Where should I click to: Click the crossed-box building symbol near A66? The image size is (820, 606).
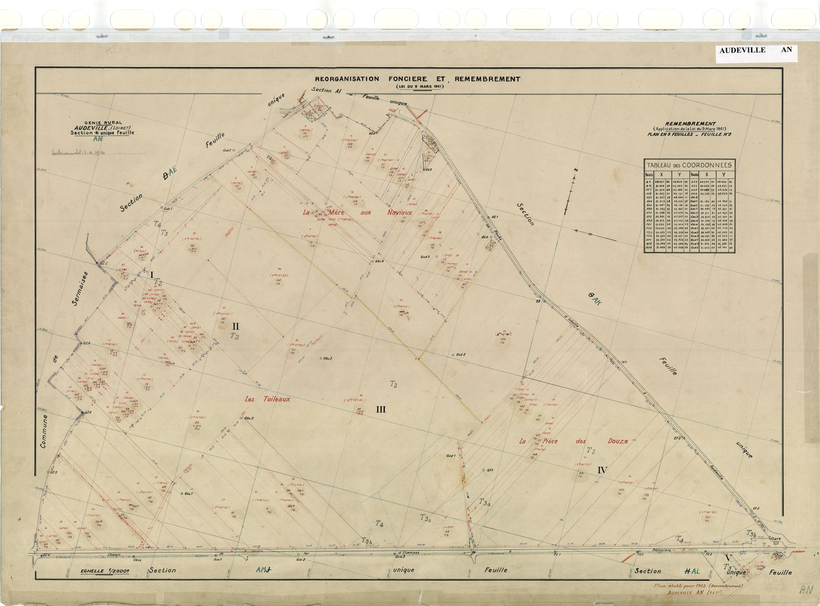(x=491, y=245)
